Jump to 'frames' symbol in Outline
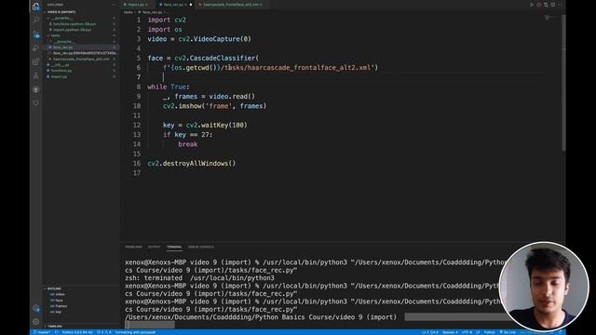Image resolution: width=596 pixels, height=335 pixels. (x=61, y=306)
